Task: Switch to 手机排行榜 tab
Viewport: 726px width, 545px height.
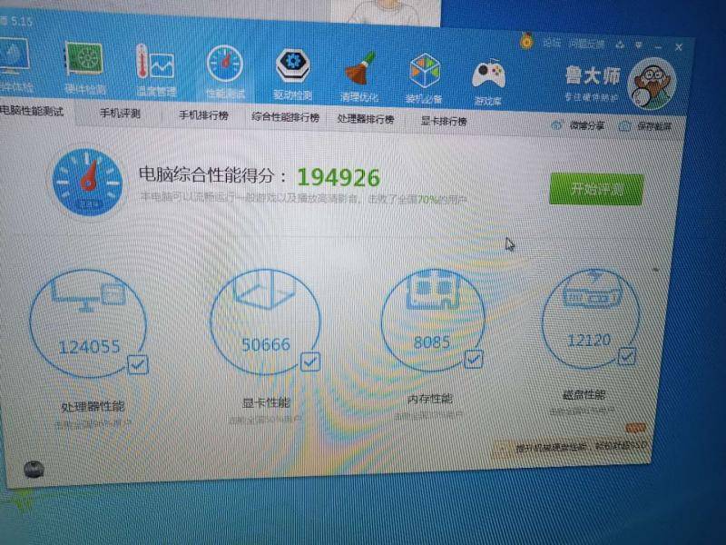Action: pyautogui.click(x=203, y=115)
